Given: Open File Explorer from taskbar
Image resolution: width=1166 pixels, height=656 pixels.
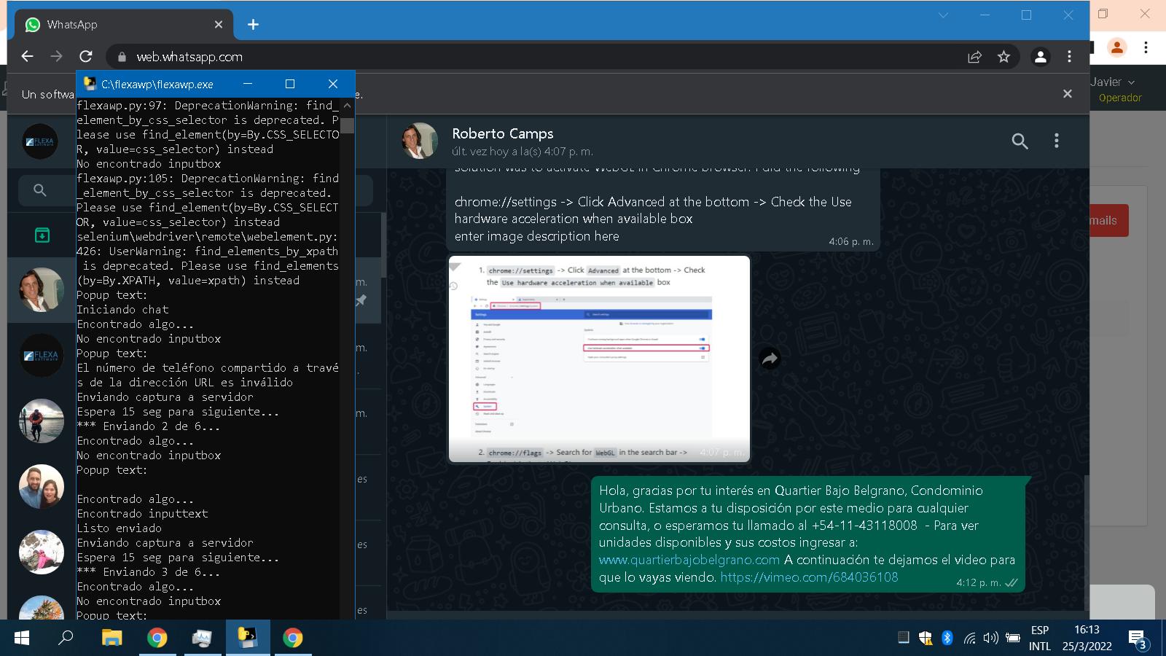Looking at the screenshot, I should (111, 638).
